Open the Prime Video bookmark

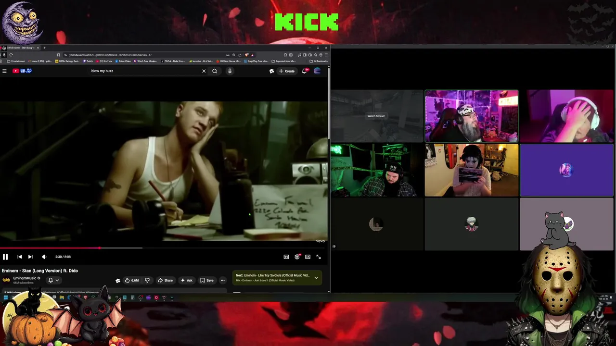[123, 61]
